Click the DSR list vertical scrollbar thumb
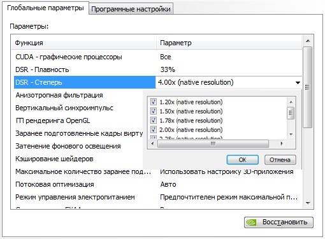The image size is (325, 239). point(291,113)
